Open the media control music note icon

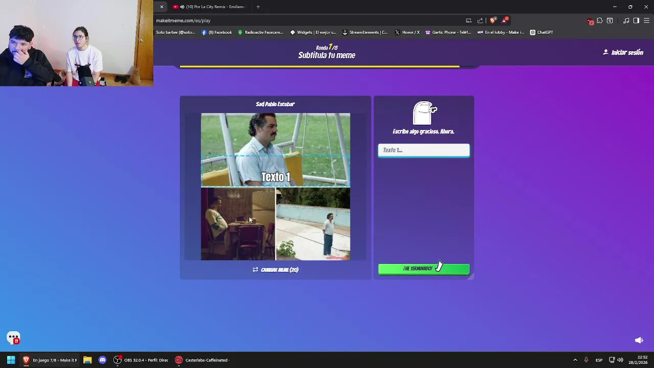626,20
